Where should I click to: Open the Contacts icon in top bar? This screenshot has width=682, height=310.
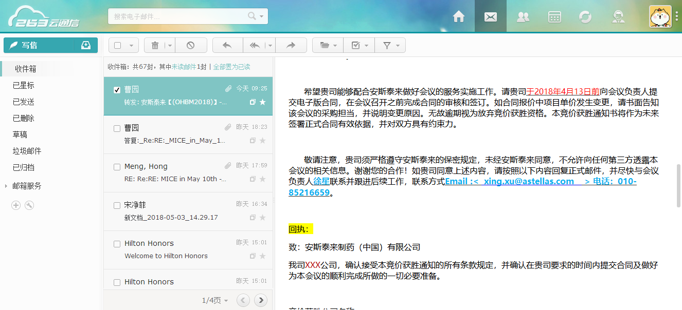tap(523, 16)
